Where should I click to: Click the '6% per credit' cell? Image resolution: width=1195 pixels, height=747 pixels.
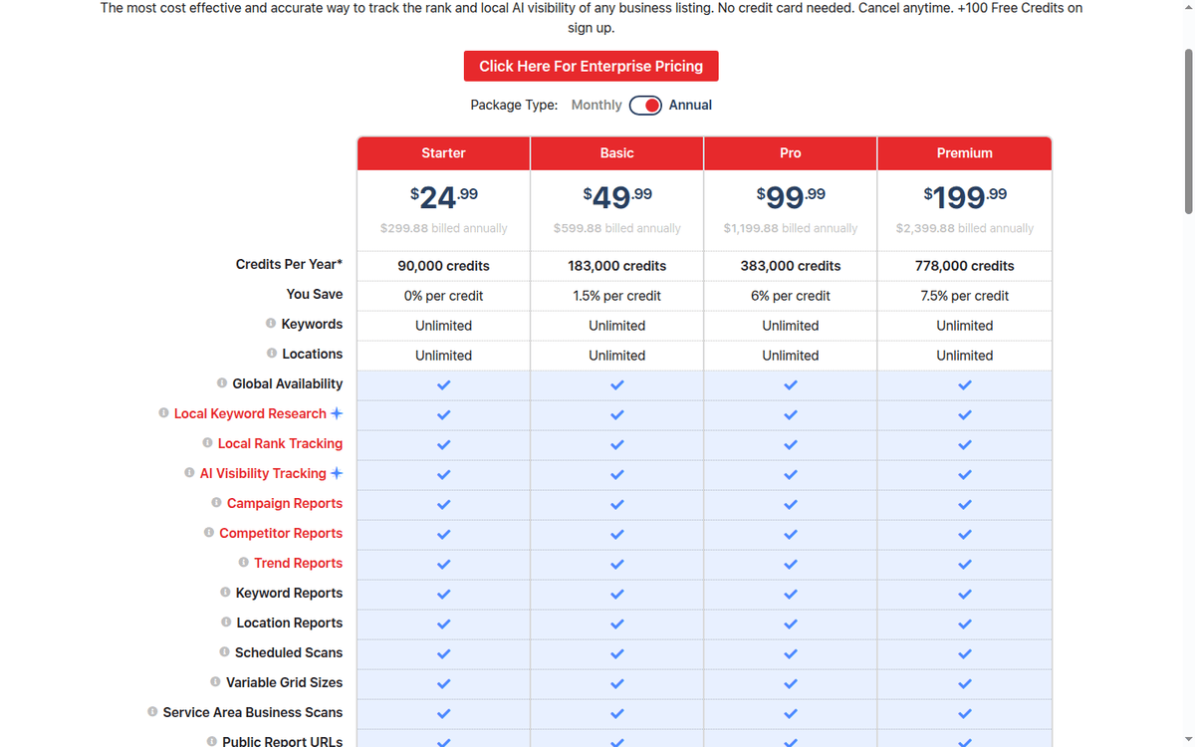791,296
